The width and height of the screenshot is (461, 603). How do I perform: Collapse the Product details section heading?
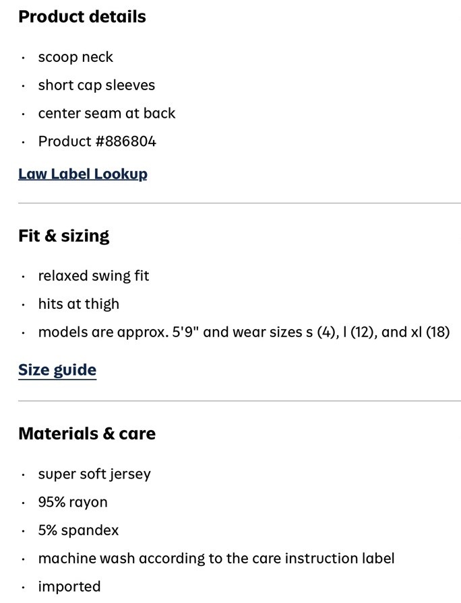tap(82, 17)
